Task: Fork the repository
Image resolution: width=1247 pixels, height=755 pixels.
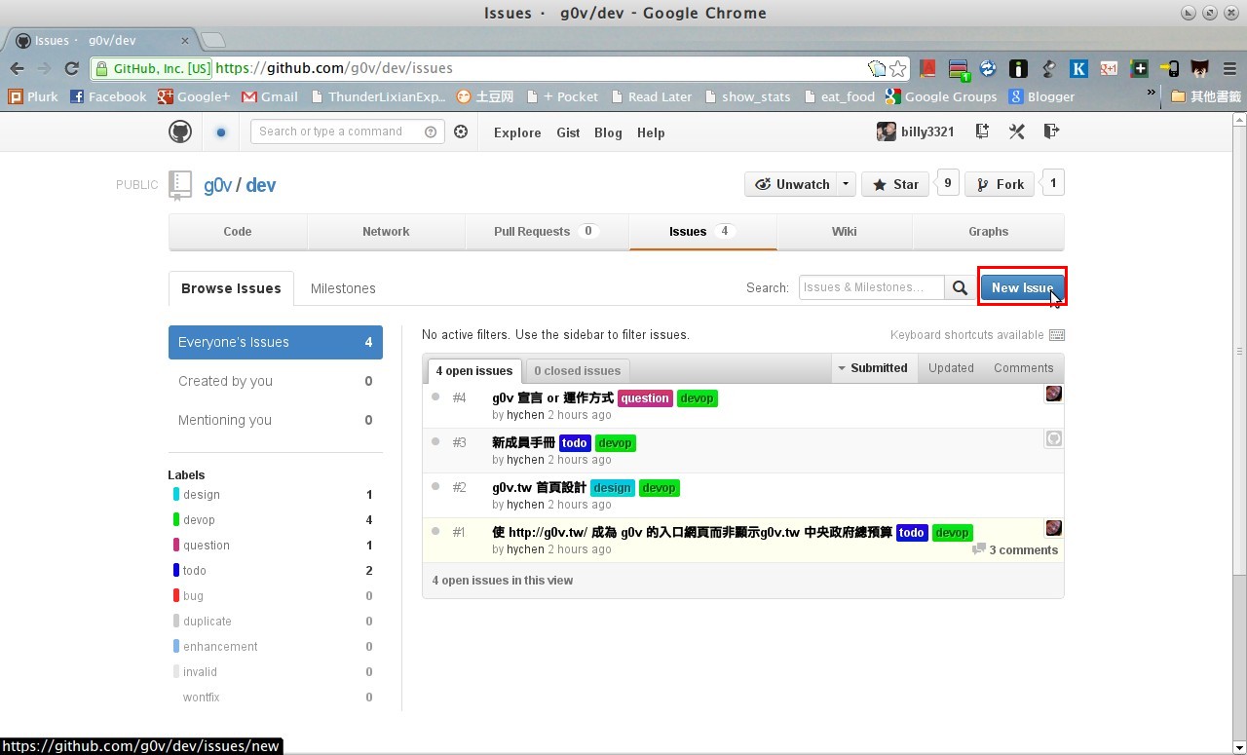Action: point(999,184)
